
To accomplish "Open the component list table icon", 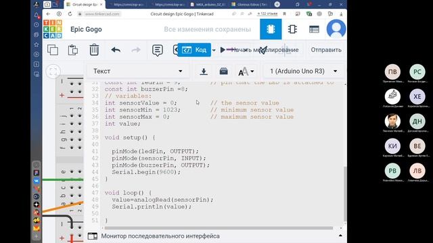I will click(x=314, y=29).
